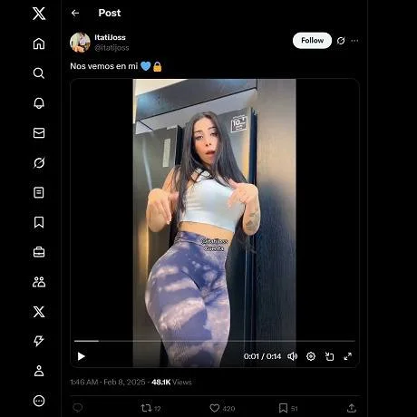The height and width of the screenshot is (417, 417).
Task: Open the Communities people icon
Action: click(x=39, y=282)
